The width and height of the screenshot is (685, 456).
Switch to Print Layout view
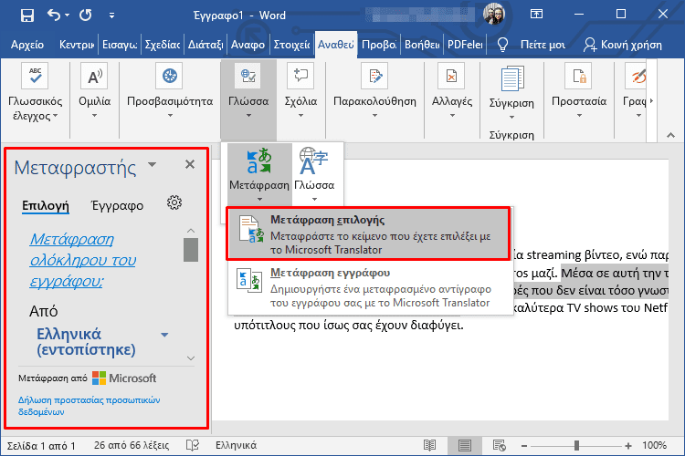(x=464, y=445)
